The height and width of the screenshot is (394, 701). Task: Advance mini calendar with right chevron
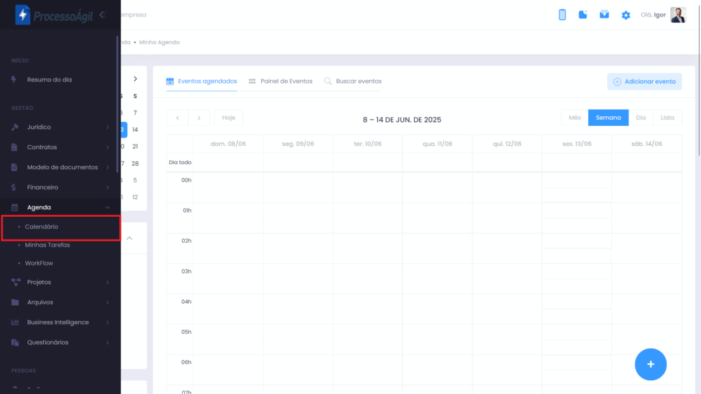135,79
